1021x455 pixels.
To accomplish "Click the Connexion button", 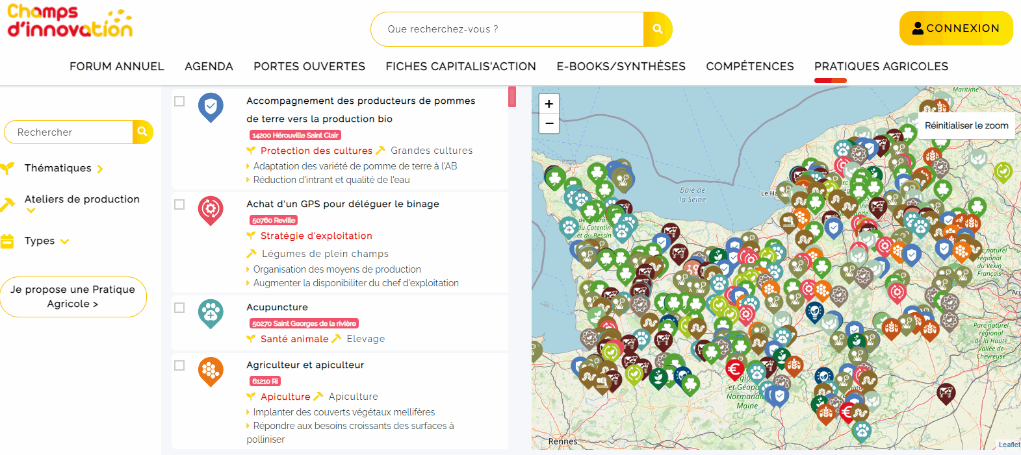I will 955,29.
